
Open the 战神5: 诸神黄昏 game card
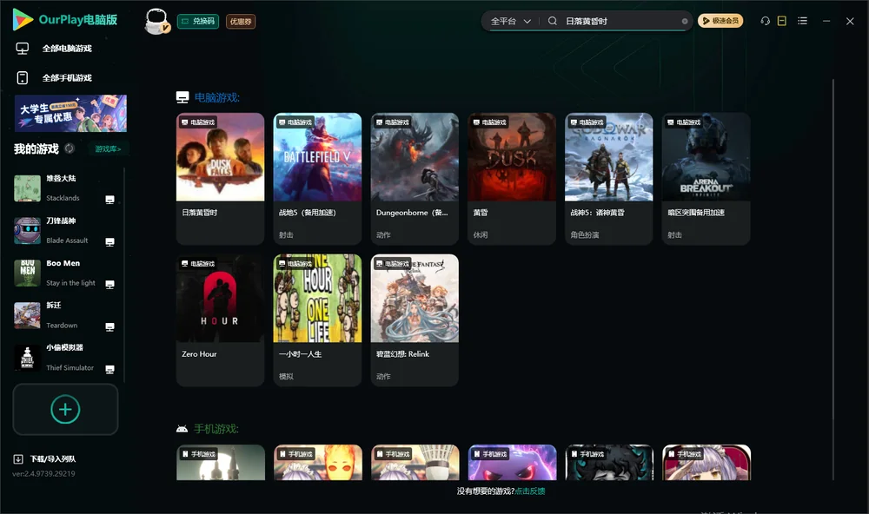coord(608,178)
